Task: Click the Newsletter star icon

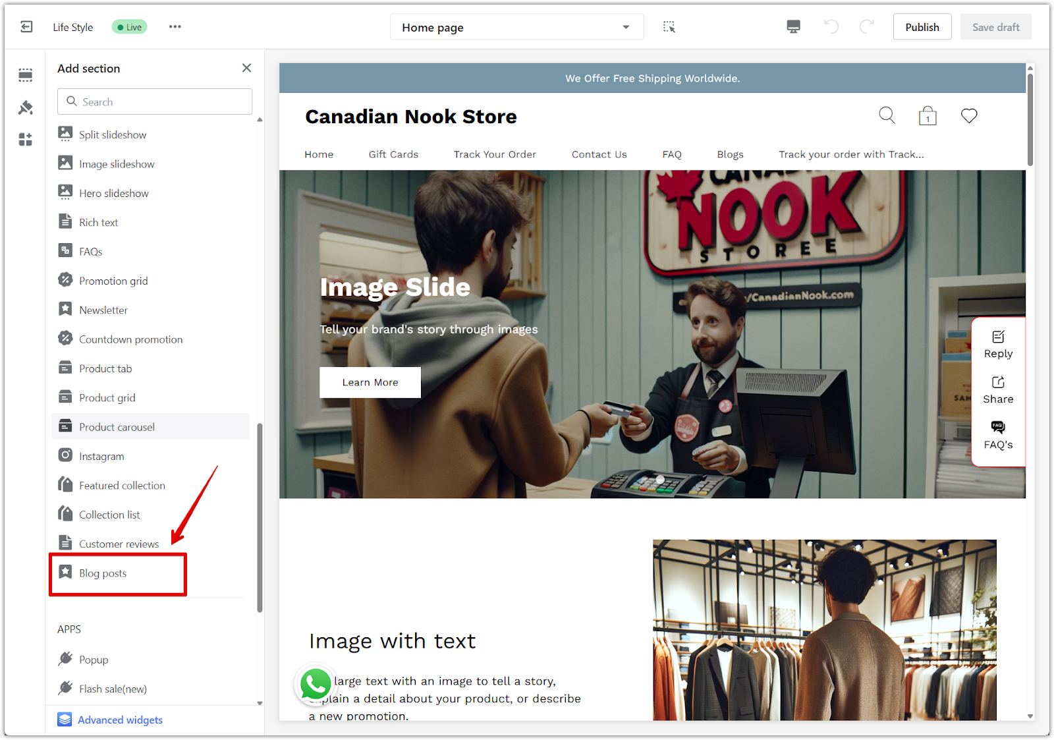Action: [x=65, y=309]
